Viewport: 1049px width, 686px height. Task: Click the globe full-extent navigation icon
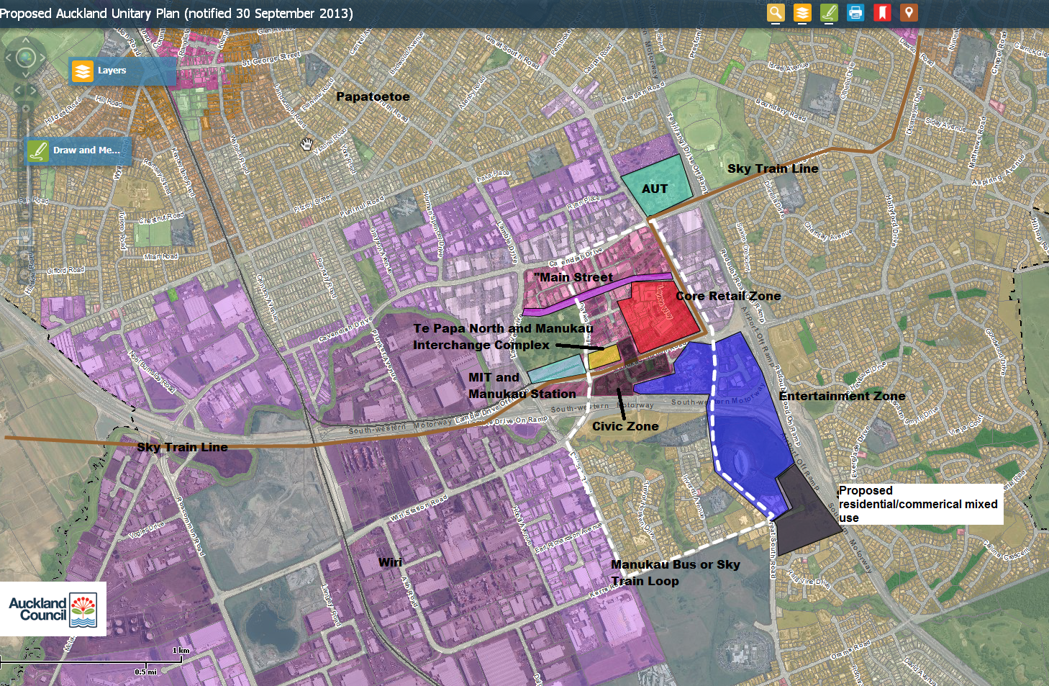(26, 58)
